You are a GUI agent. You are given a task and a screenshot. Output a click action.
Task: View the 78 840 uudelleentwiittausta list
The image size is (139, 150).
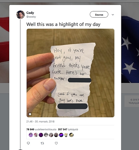(41, 129)
